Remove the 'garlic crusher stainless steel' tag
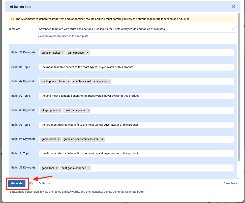This screenshot has width=245, height=203. (x=102, y=139)
